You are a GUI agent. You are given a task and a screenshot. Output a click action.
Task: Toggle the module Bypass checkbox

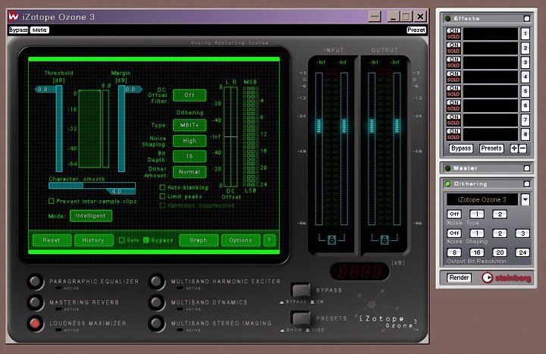(x=146, y=240)
